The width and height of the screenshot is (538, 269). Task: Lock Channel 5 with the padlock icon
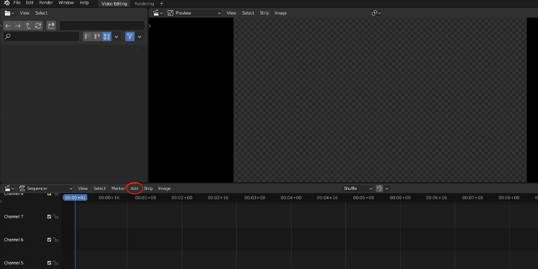[x=55, y=263]
